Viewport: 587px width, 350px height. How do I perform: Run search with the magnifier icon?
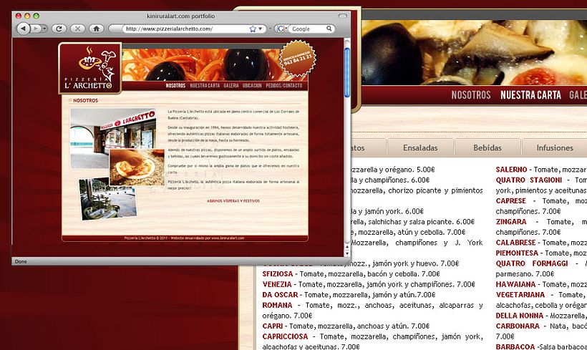click(329, 29)
